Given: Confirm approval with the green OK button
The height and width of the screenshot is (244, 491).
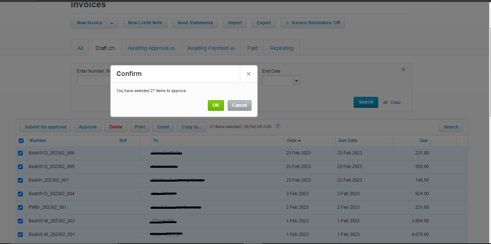Looking at the screenshot, I should tap(216, 105).
